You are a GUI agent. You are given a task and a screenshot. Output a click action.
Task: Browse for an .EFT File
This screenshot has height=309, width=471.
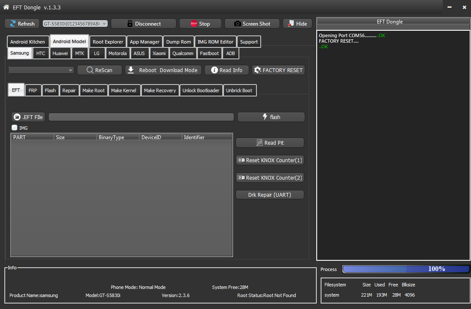point(28,117)
